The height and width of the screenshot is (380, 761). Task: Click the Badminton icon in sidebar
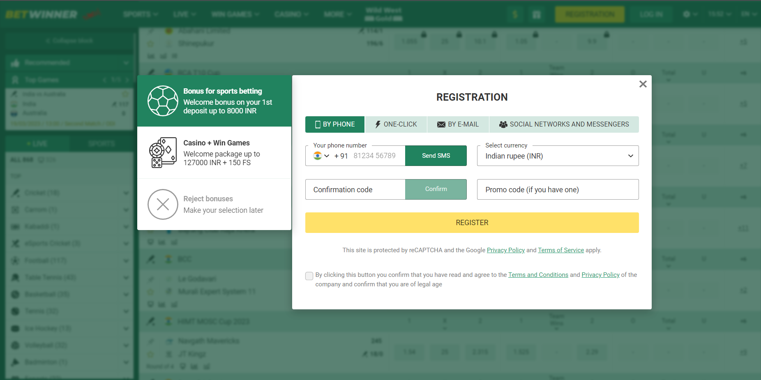[15, 362]
